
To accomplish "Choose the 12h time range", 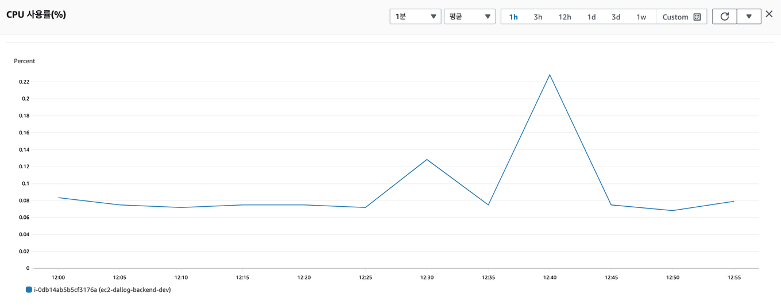I will coord(565,17).
